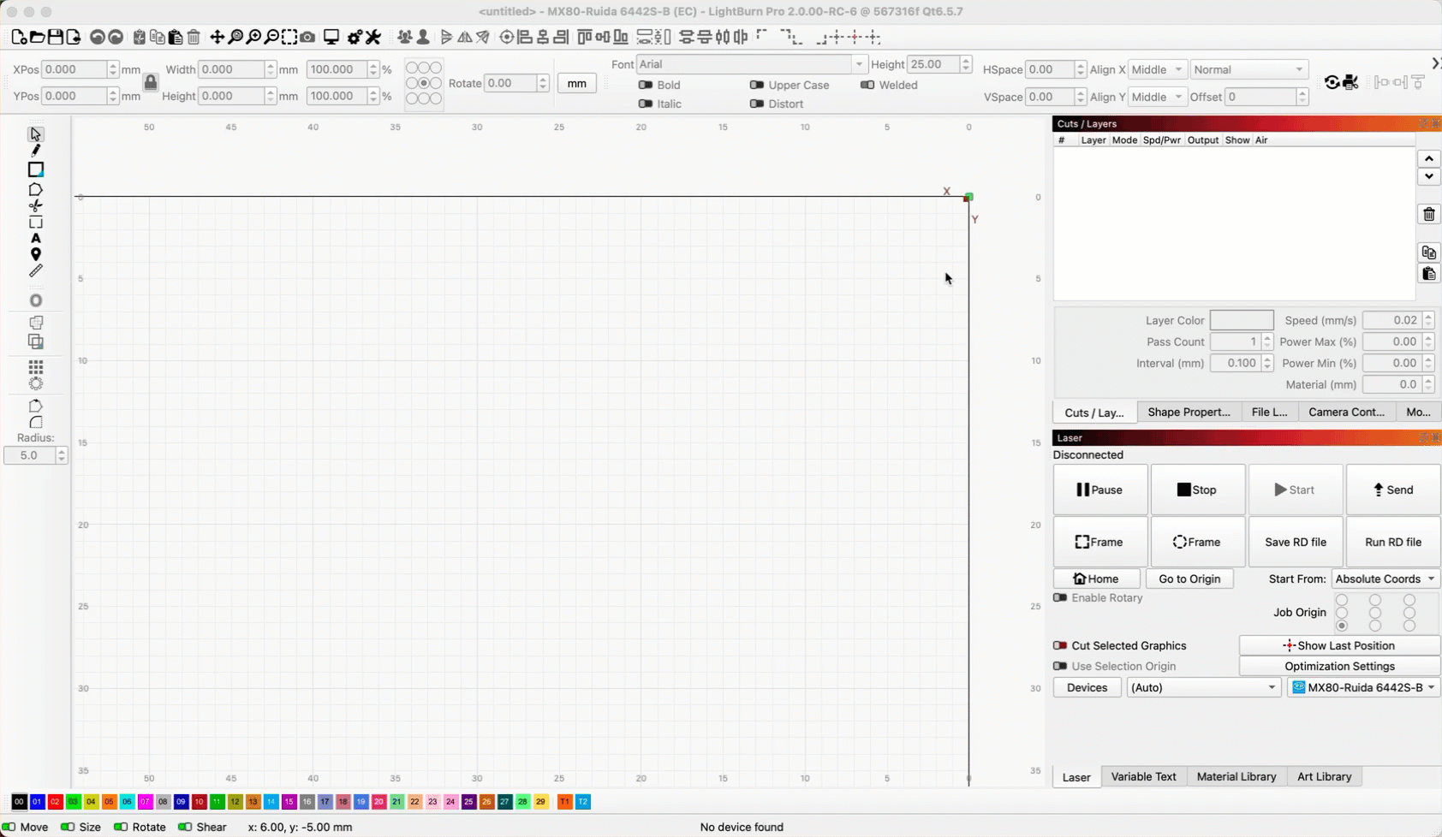Viewport: 1442px width, 837px height.
Task: Increase Speed (mm/s) stepper
Action: pyautogui.click(x=1428, y=316)
